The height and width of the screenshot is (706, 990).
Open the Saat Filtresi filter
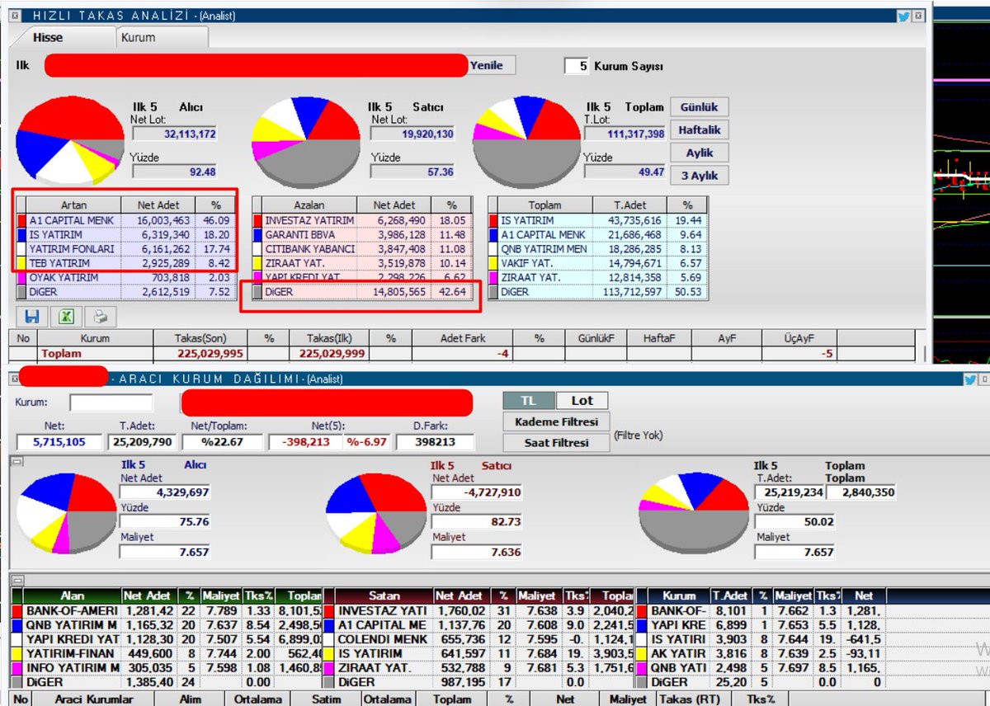coord(556,442)
